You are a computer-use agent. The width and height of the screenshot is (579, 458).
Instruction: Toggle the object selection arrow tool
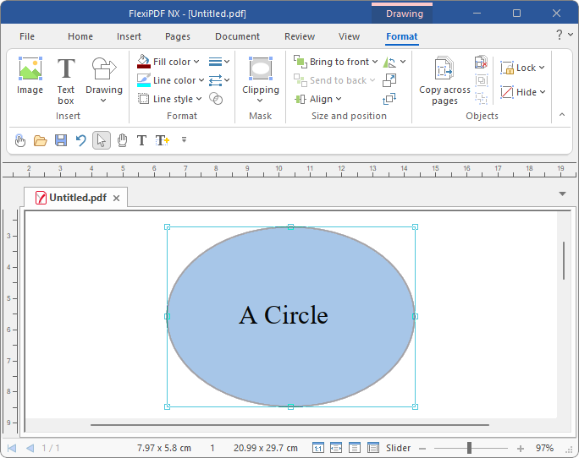pyautogui.click(x=102, y=140)
